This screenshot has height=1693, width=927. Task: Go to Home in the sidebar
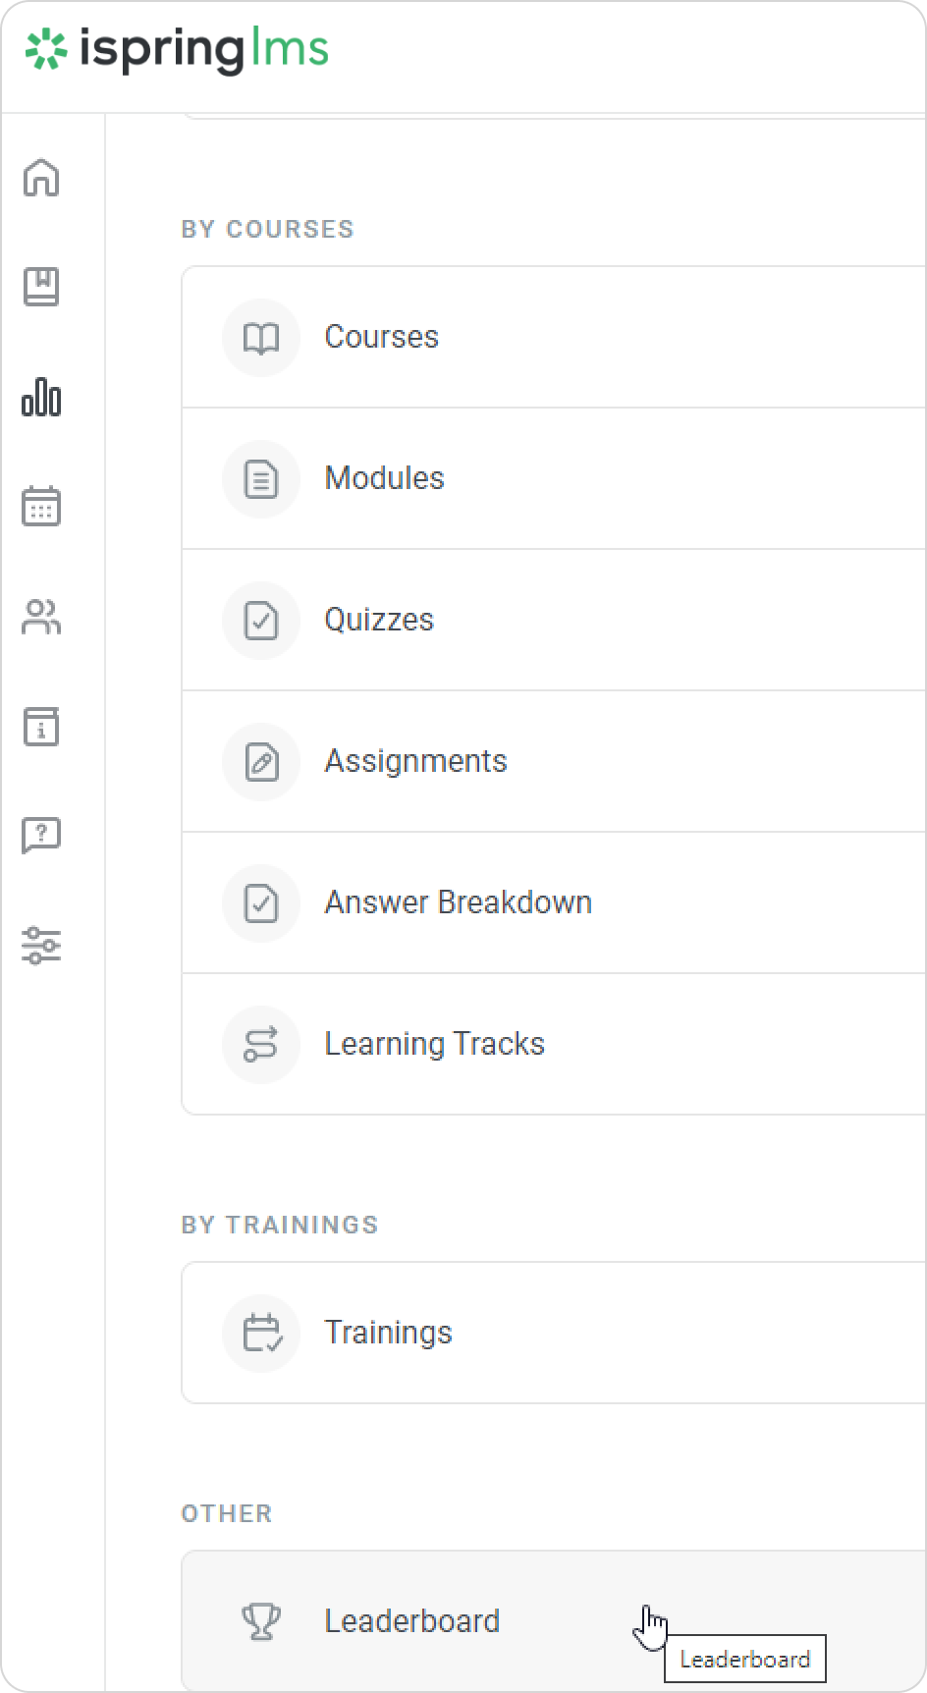pyautogui.click(x=41, y=179)
